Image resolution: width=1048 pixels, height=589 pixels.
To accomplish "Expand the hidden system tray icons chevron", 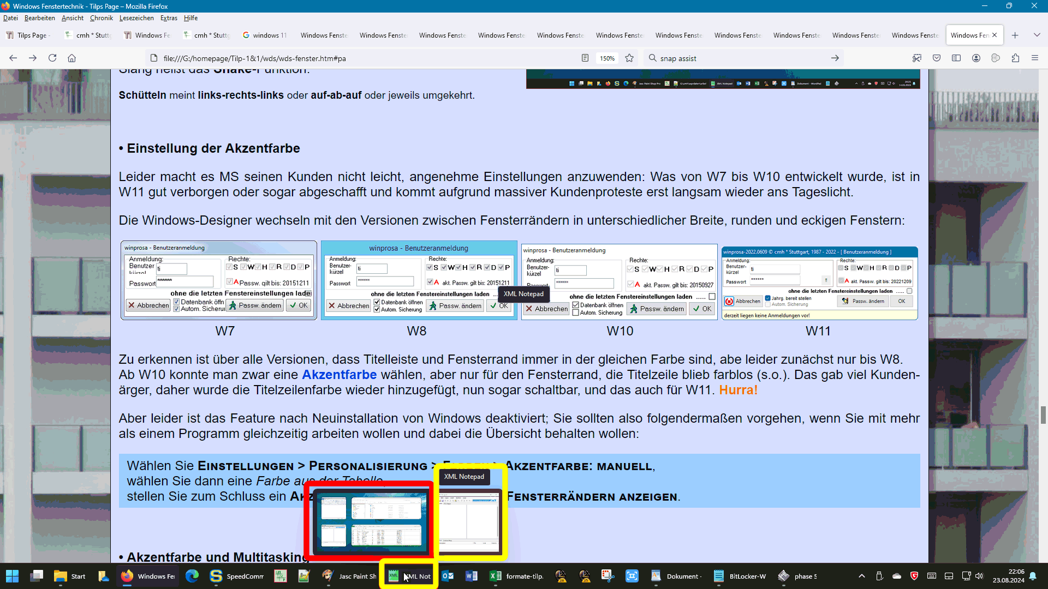I will click(x=862, y=576).
